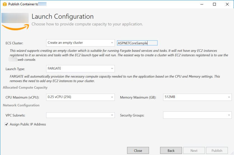Maximize the Publish Container window
Viewport: 234px width, 155px height.
[214, 4]
